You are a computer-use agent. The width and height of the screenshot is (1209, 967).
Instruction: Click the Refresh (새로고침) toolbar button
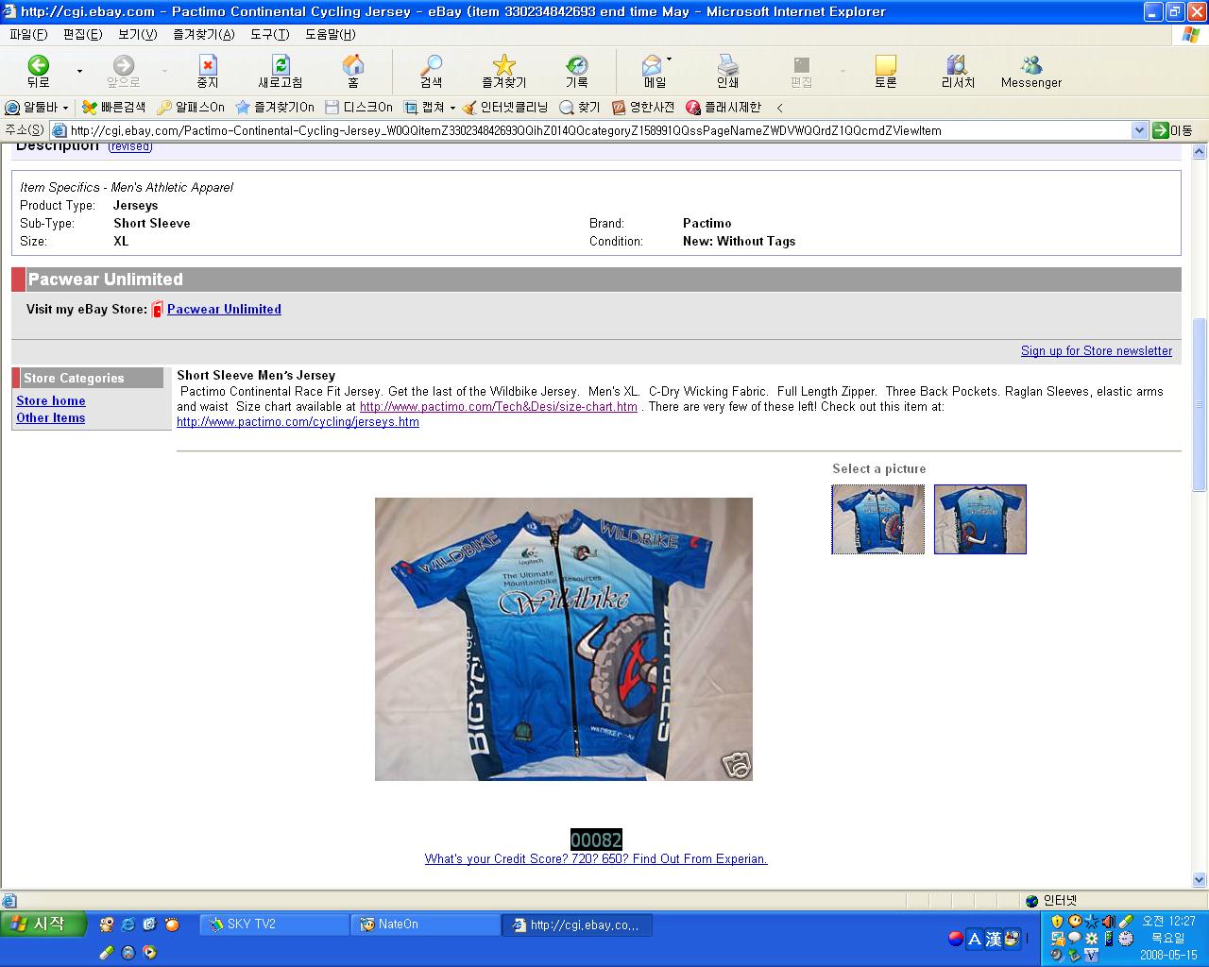[x=281, y=71]
